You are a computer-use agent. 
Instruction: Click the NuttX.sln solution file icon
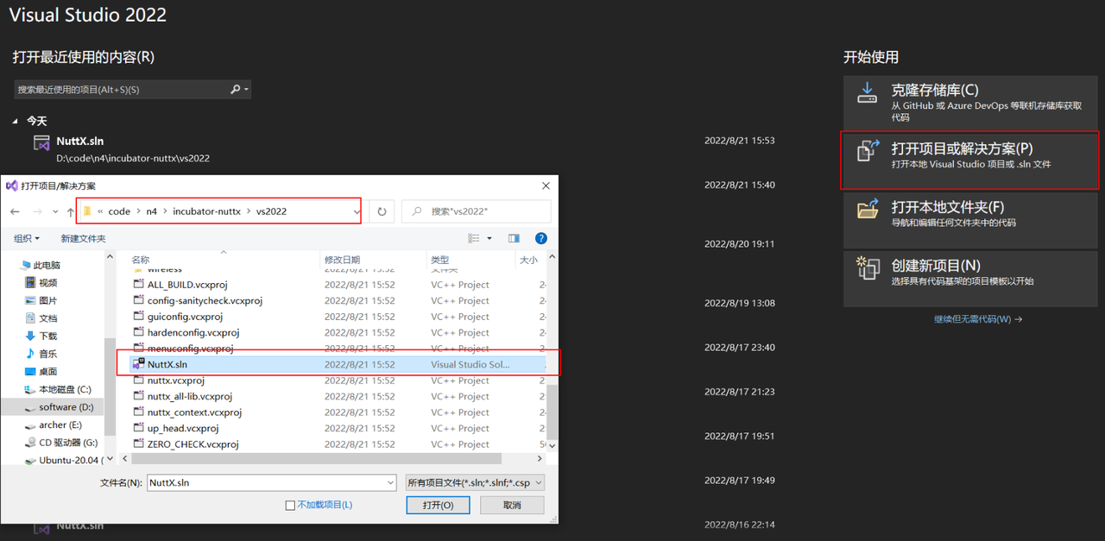(x=138, y=364)
